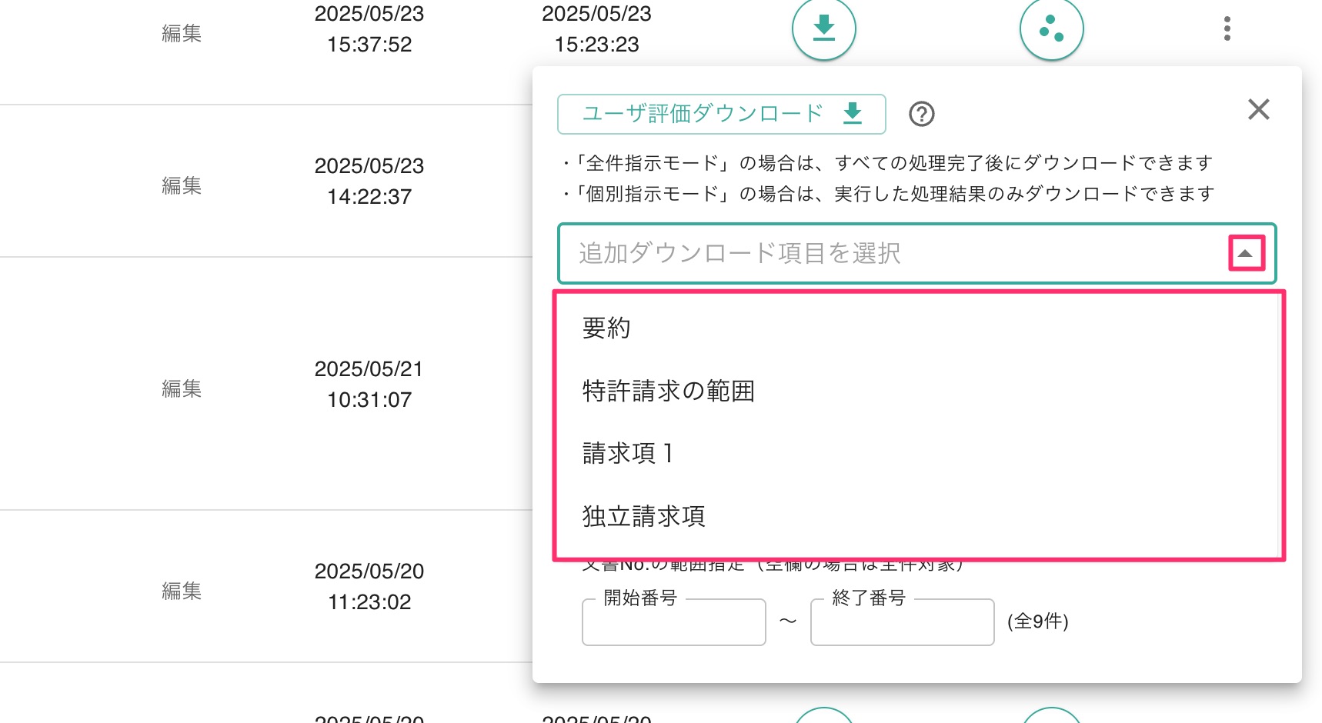Image resolution: width=1322 pixels, height=723 pixels.
Task: Click inside the 開始番号 input field
Action: pos(673,621)
